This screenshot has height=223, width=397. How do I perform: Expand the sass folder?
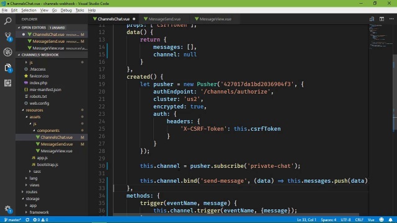[x=37, y=172]
